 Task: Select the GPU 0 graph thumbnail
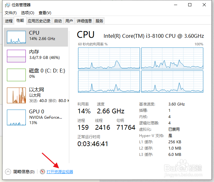click(x=16, y=117)
